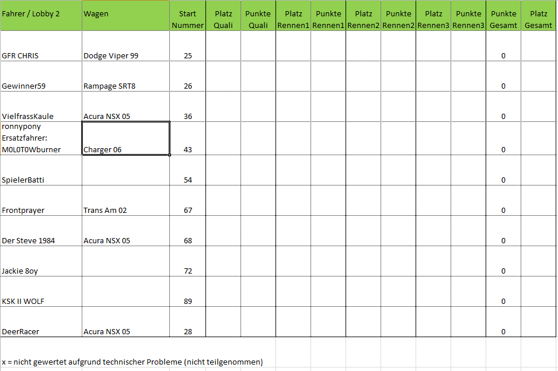Click start number 36 for VielfrassKaule
Viewport: 558px width, 371px height.
[x=188, y=116]
